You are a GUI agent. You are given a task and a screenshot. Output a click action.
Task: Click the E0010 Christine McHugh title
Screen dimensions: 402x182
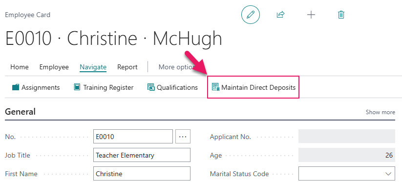click(x=114, y=39)
